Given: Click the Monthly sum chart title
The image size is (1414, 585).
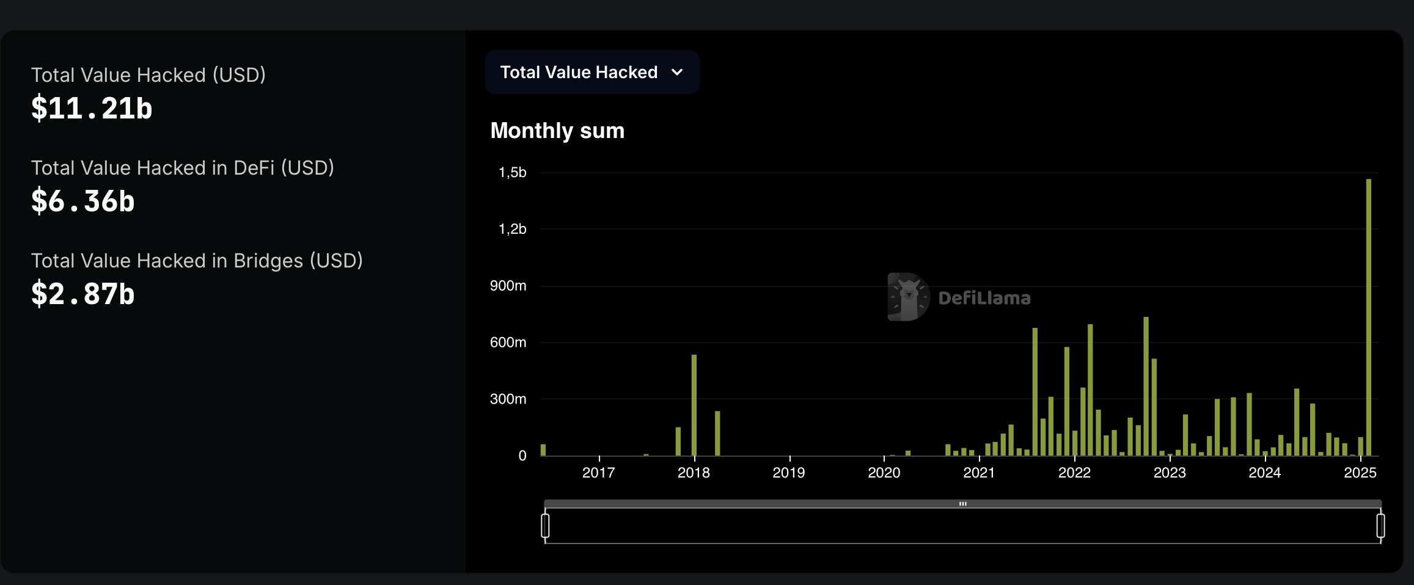Looking at the screenshot, I should pyautogui.click(x=557, y=131).
